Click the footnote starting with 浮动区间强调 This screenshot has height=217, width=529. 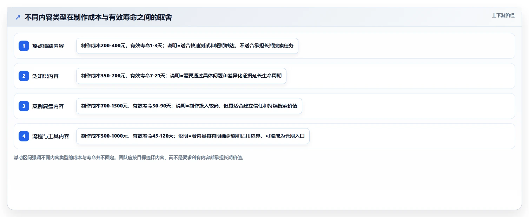click(x=129, y=157)
